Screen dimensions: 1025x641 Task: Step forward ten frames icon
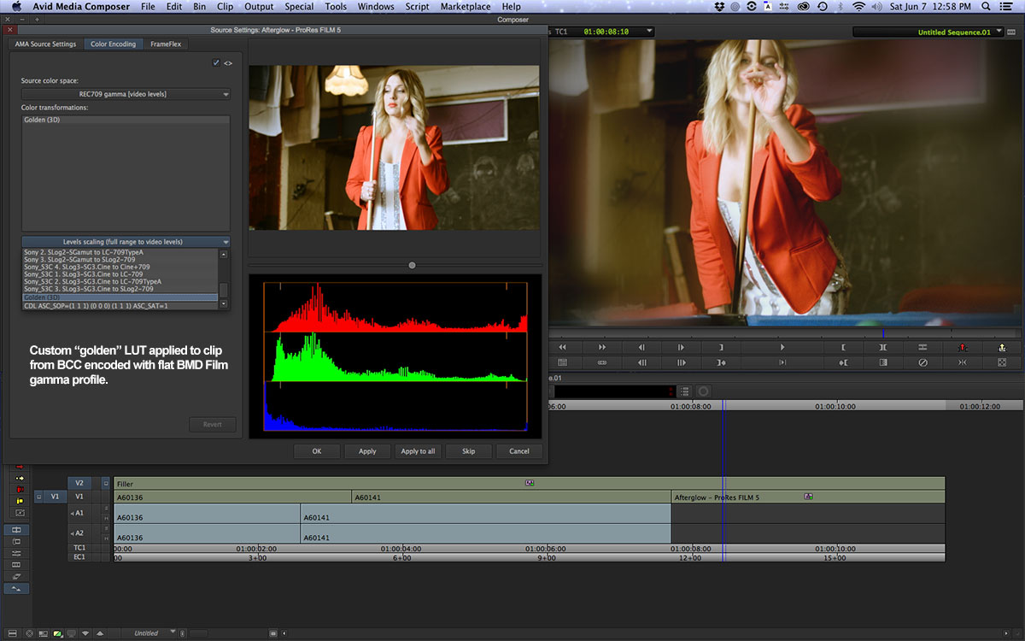click(681, 362)
